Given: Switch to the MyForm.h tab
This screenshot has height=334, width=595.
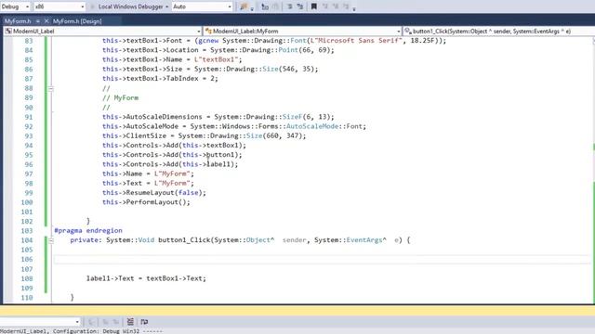Looking at the screenshot, I should [18, 21].
